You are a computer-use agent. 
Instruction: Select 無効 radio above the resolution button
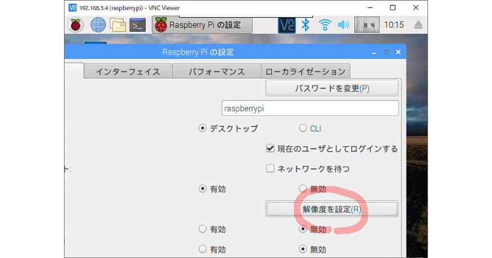303,189
